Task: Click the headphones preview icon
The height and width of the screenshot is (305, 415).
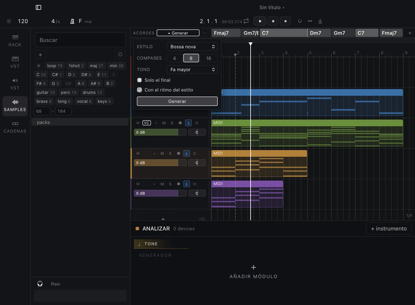Action: pyautogui.click(x=40, y=284)
